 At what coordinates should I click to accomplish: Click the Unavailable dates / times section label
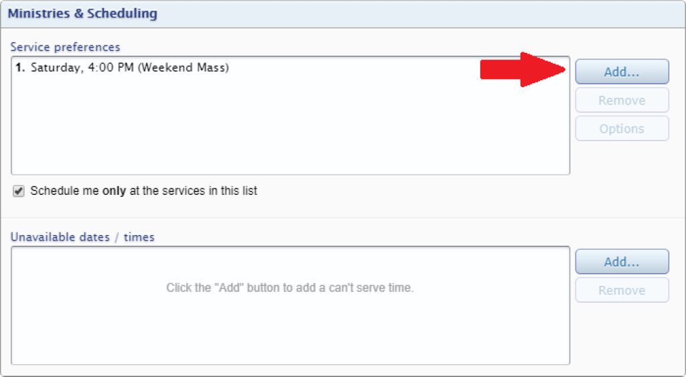tap(82, 237)
